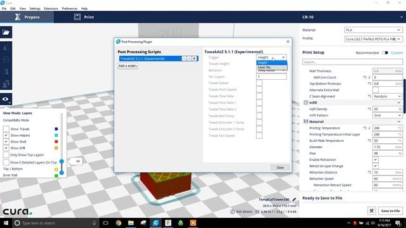Open the Help menu
Viewport: 406px width, 228px height.
click(x=84, y=8)
